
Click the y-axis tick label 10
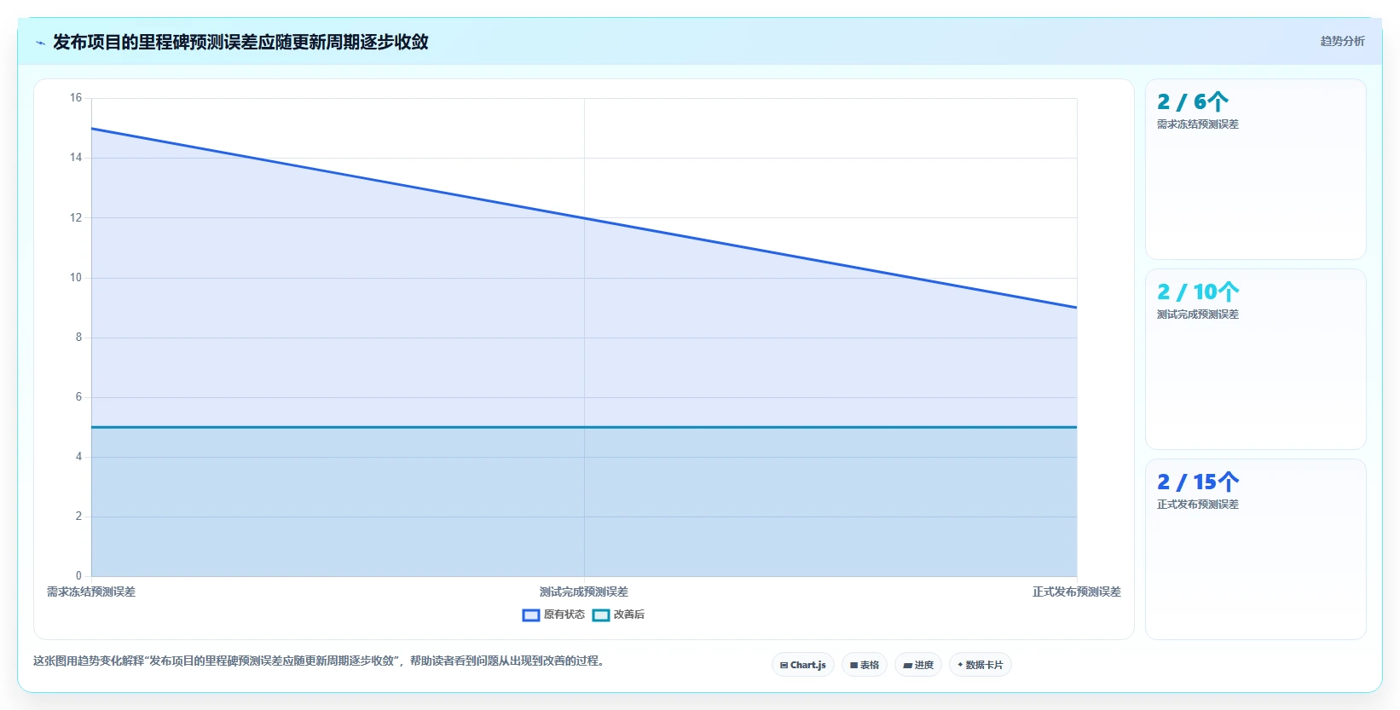tap(76, 277)
